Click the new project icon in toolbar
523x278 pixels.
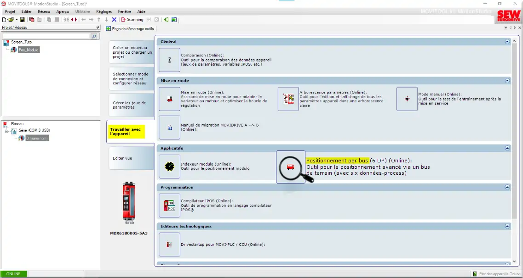point(4,20)
